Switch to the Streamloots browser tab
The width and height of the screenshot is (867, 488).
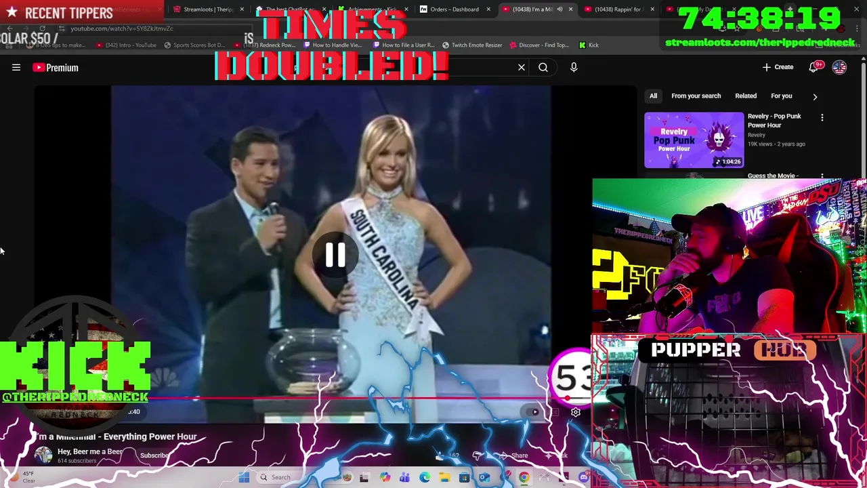coord(209,9)
